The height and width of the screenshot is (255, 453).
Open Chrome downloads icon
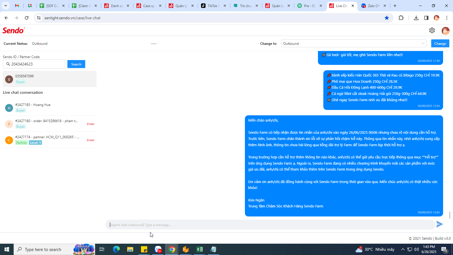point(416,18)
